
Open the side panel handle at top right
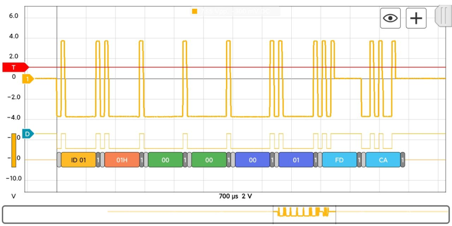click(x=443, y=16)
